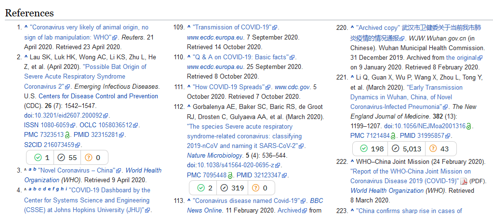
Task: Click the contrasting question icon in reference 112's badge
Action: pyautogui.click(x=255, y=188)
